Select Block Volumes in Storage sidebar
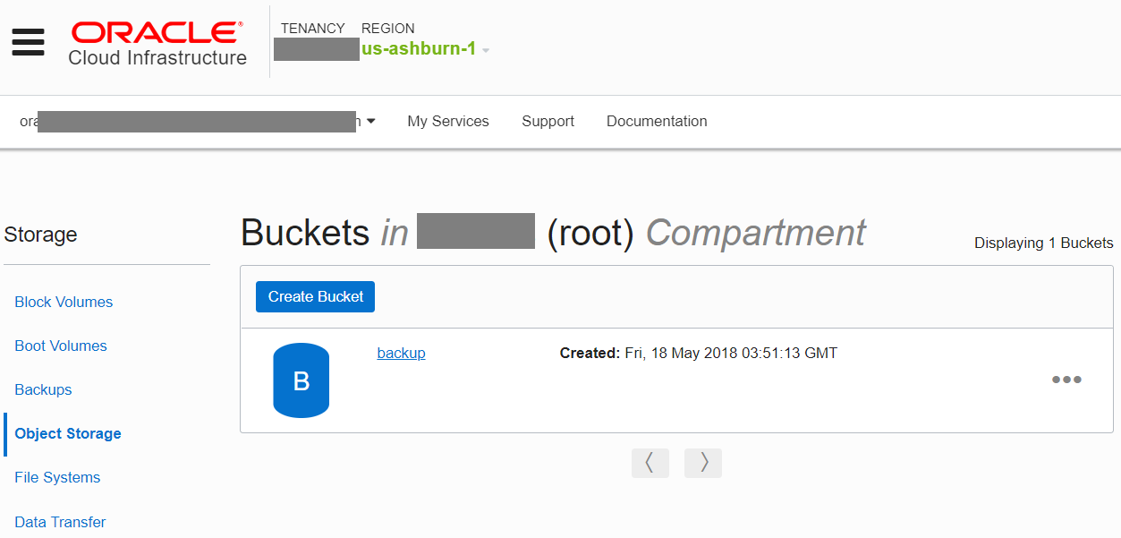Viewport: 1121px width, 538px height. [x=64, y=302]
